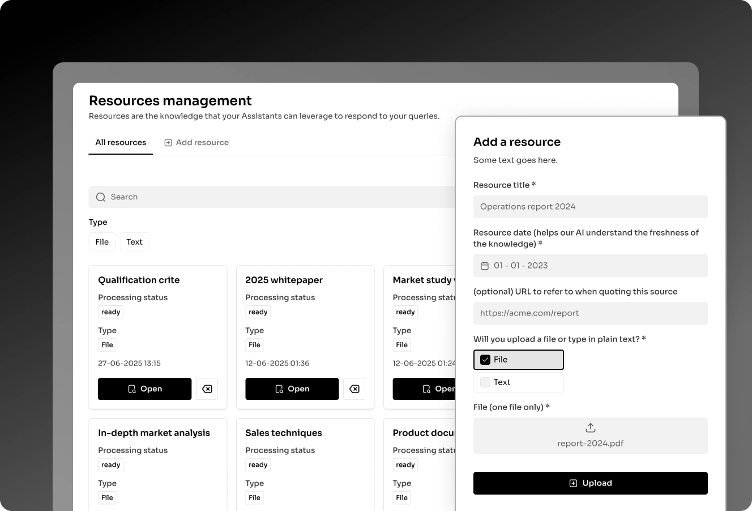Click the Resource title input showing Operations report 2024
The width and height of the screenshot is (752, 511).
point(591,206)
